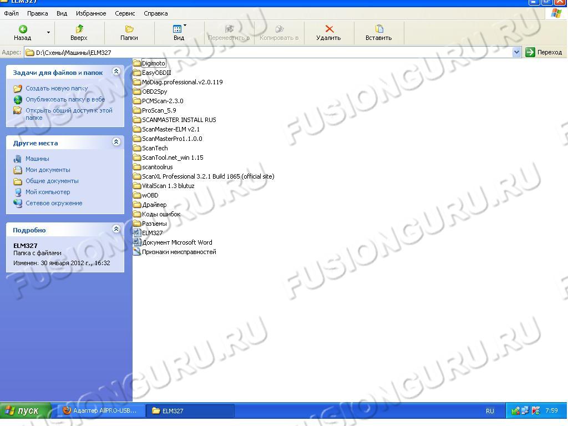Click the Мой компьютер link

(48, 192)
